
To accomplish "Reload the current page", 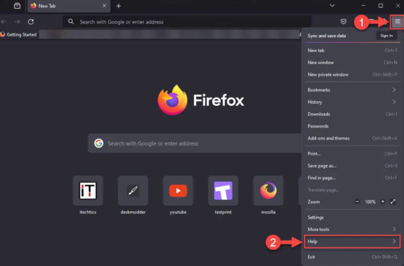I will (31, 22).
